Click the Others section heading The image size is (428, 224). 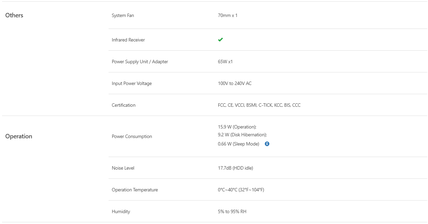(x=14, y=15)
